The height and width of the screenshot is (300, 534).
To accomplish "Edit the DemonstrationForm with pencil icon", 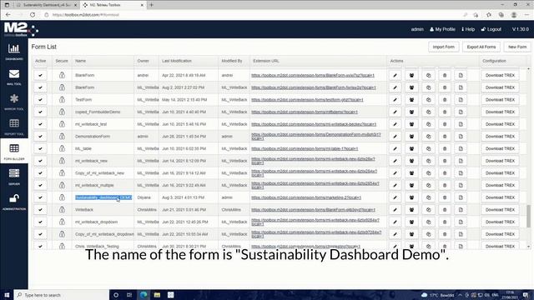I will pos(395,137).
